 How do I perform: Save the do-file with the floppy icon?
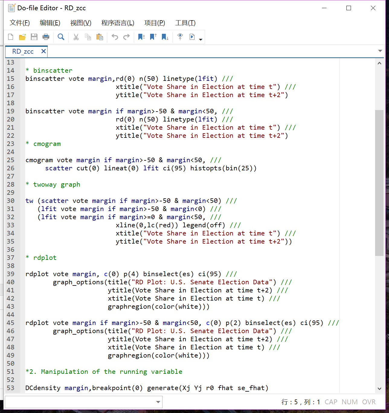tap(34, 37)
